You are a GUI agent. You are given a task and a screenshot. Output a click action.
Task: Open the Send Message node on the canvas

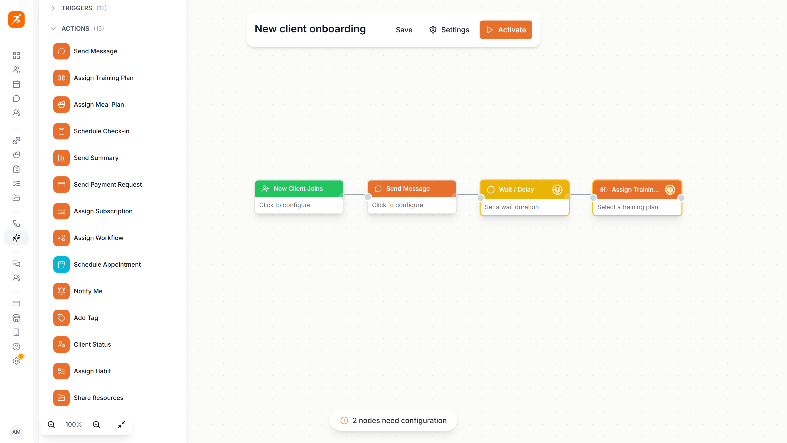[x=412, y=197]
